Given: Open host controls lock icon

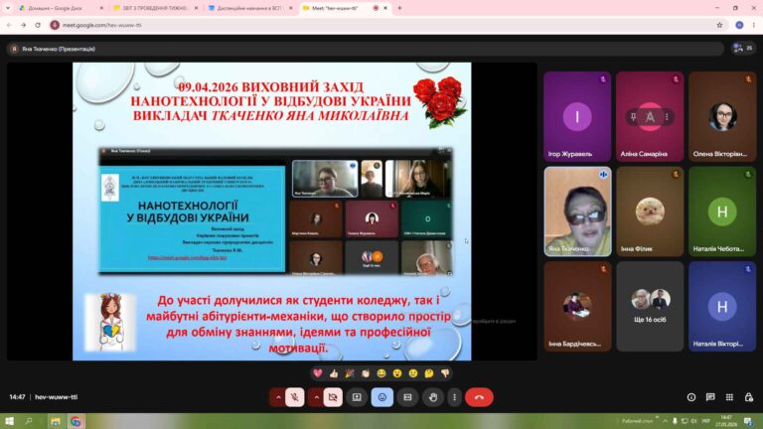Looking at the screenshot, I should (x=748, y=397).
